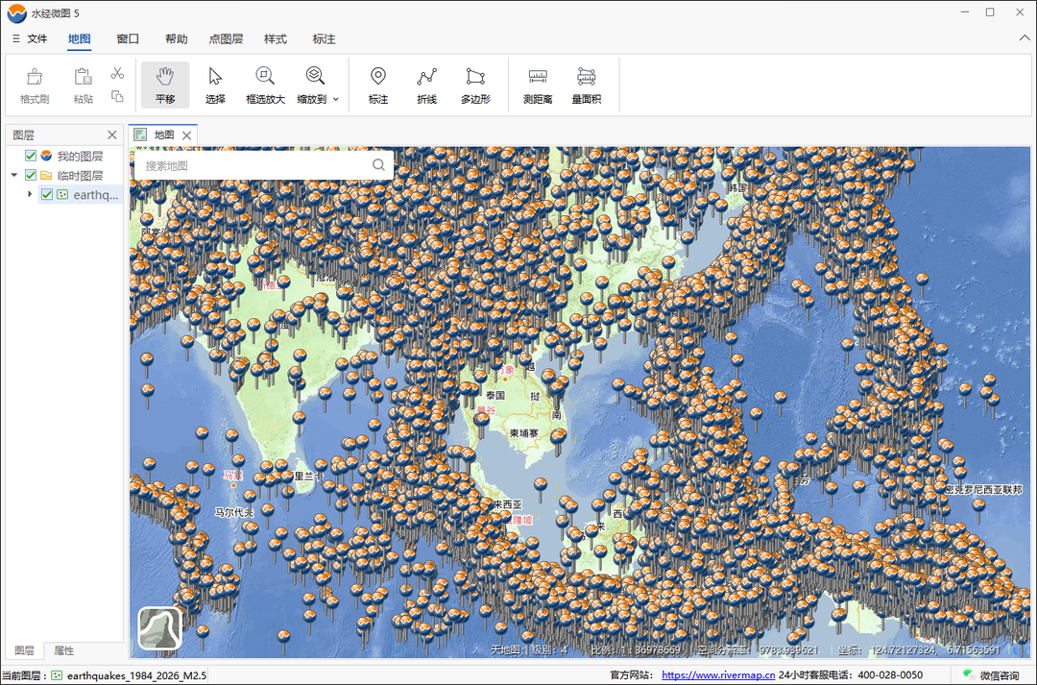Click the 密克罗尼西亚联邦 label on map
The width and height of the screenshot is (1037, 685).
click(x=984, y=489)
